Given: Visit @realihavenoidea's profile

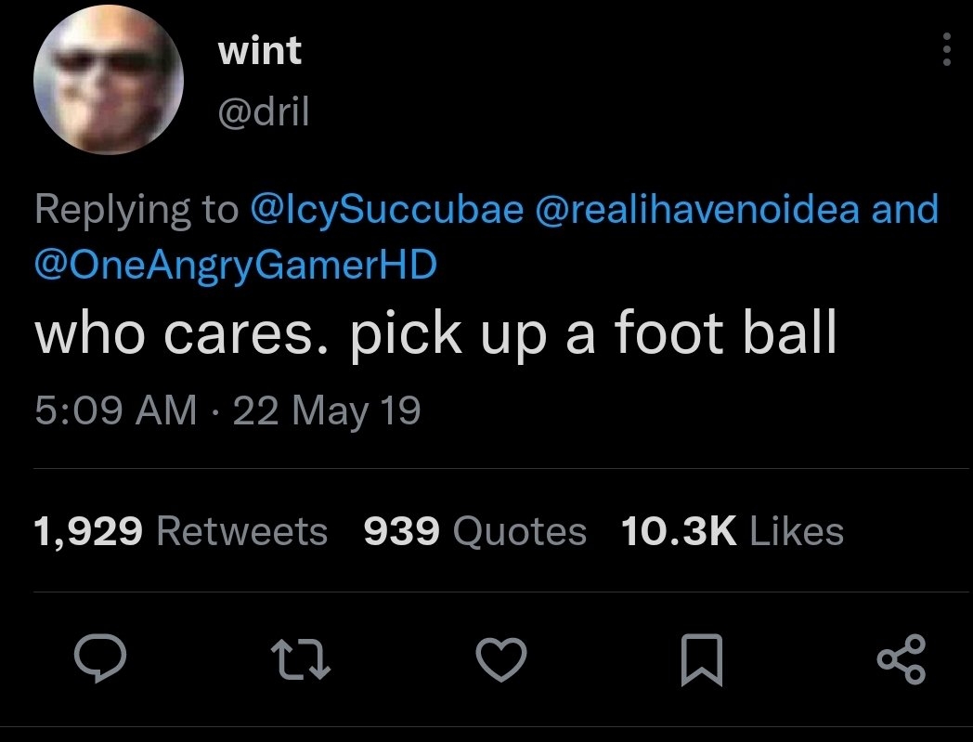Looking at the screenshot, I should [x=695, y=209].
